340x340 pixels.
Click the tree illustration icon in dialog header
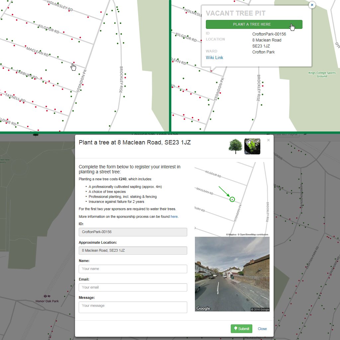(235, 146)
